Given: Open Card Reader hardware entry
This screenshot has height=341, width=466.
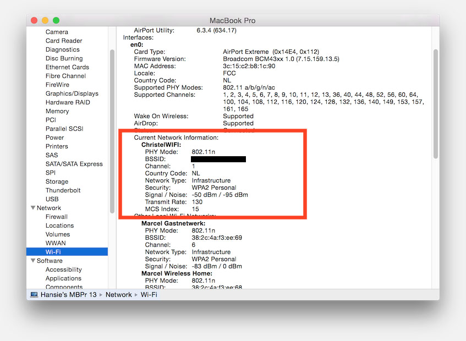Looking at the screenshot, I should click(x=64, y=41).
